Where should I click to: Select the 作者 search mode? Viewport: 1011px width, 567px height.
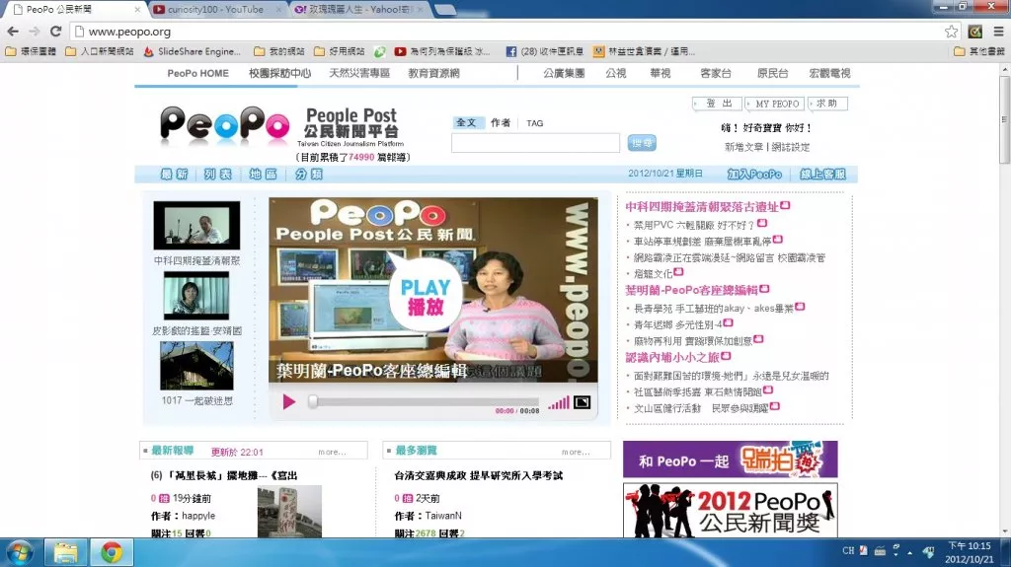(x=500, y=122)
